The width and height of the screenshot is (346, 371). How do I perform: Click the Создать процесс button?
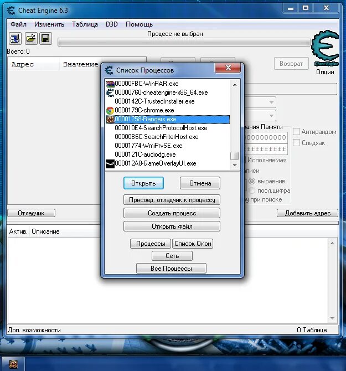[172, 213]
